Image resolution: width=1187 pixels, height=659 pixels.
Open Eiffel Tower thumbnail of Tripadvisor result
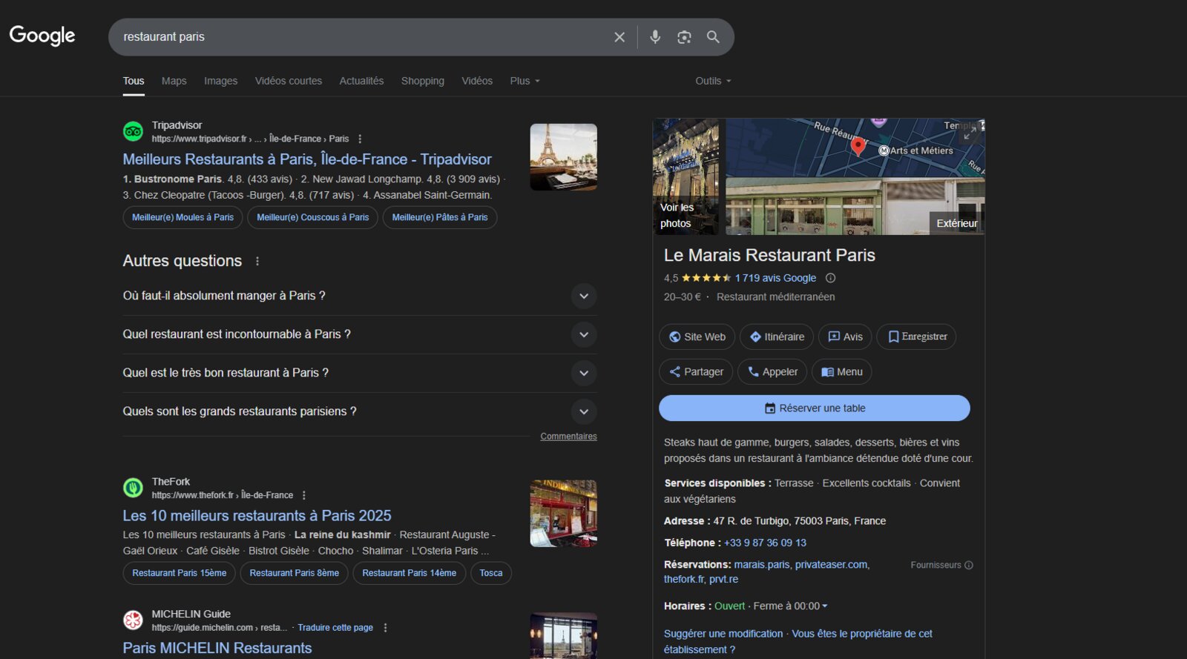563,157
